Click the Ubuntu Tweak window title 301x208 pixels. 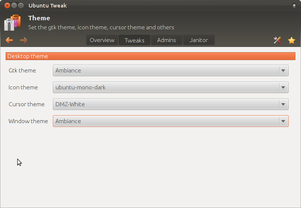tap(48, 6)
